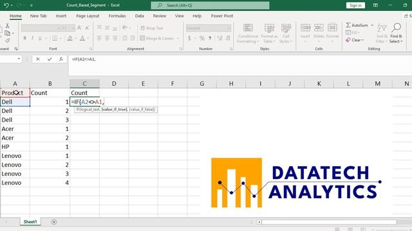Screen dimensions: 412x231
Task: Confirm formula with checkmark button
Action: point(50,59)
